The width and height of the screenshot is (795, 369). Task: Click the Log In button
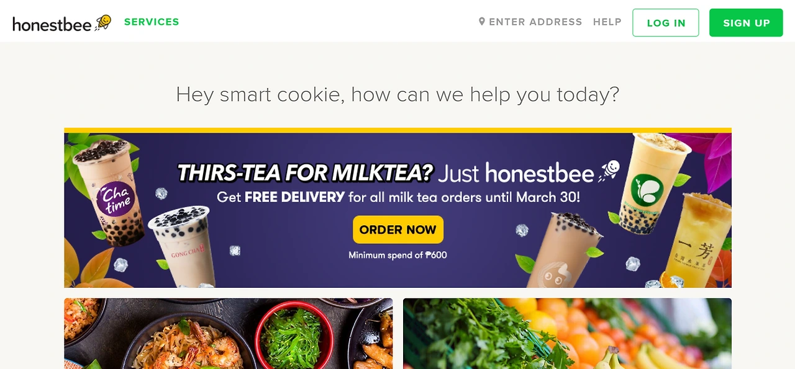pos(666,23)
